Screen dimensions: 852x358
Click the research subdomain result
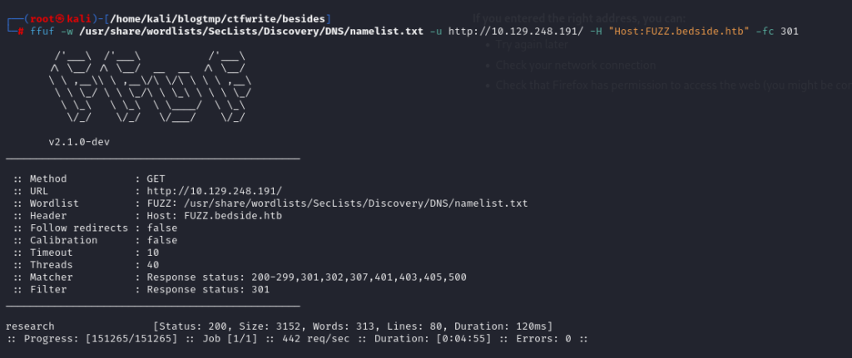click(x=30, y=326)
